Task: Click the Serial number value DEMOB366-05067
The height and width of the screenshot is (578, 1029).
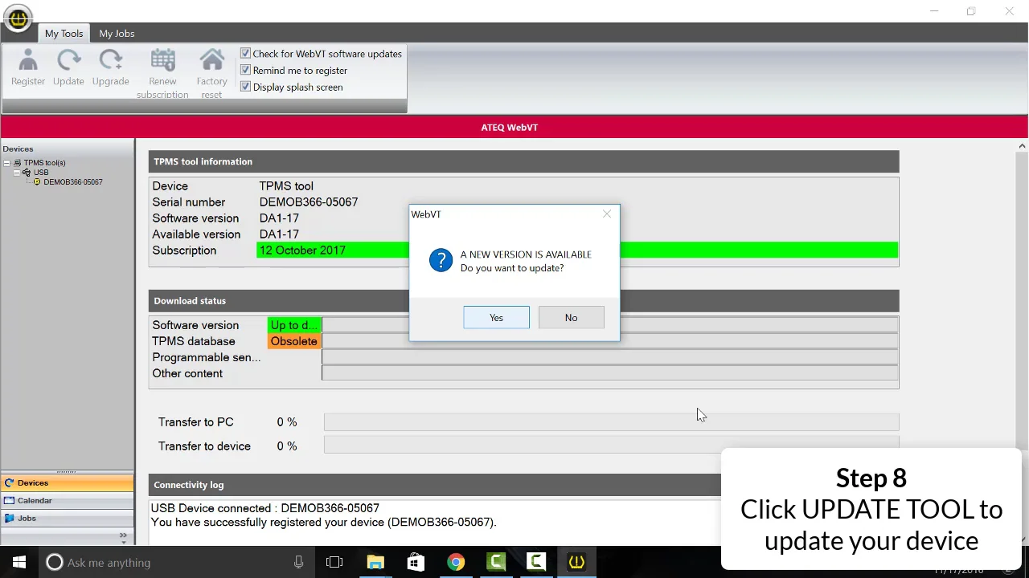Action: [309, 202]
